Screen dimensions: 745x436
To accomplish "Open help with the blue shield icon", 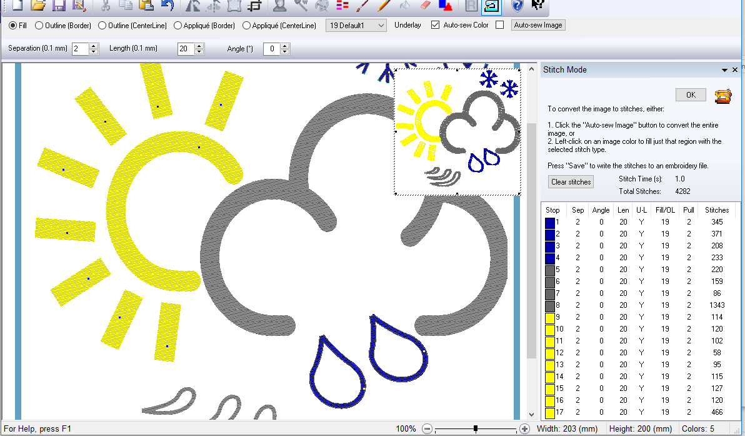I will pos(517,5).
